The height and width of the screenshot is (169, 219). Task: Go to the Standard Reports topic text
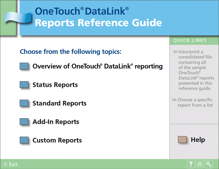coord(59,103)
